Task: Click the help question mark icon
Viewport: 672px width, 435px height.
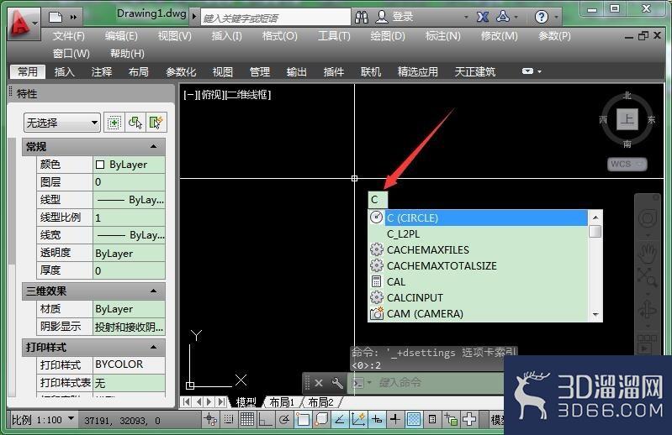Action: click(542, 17)
